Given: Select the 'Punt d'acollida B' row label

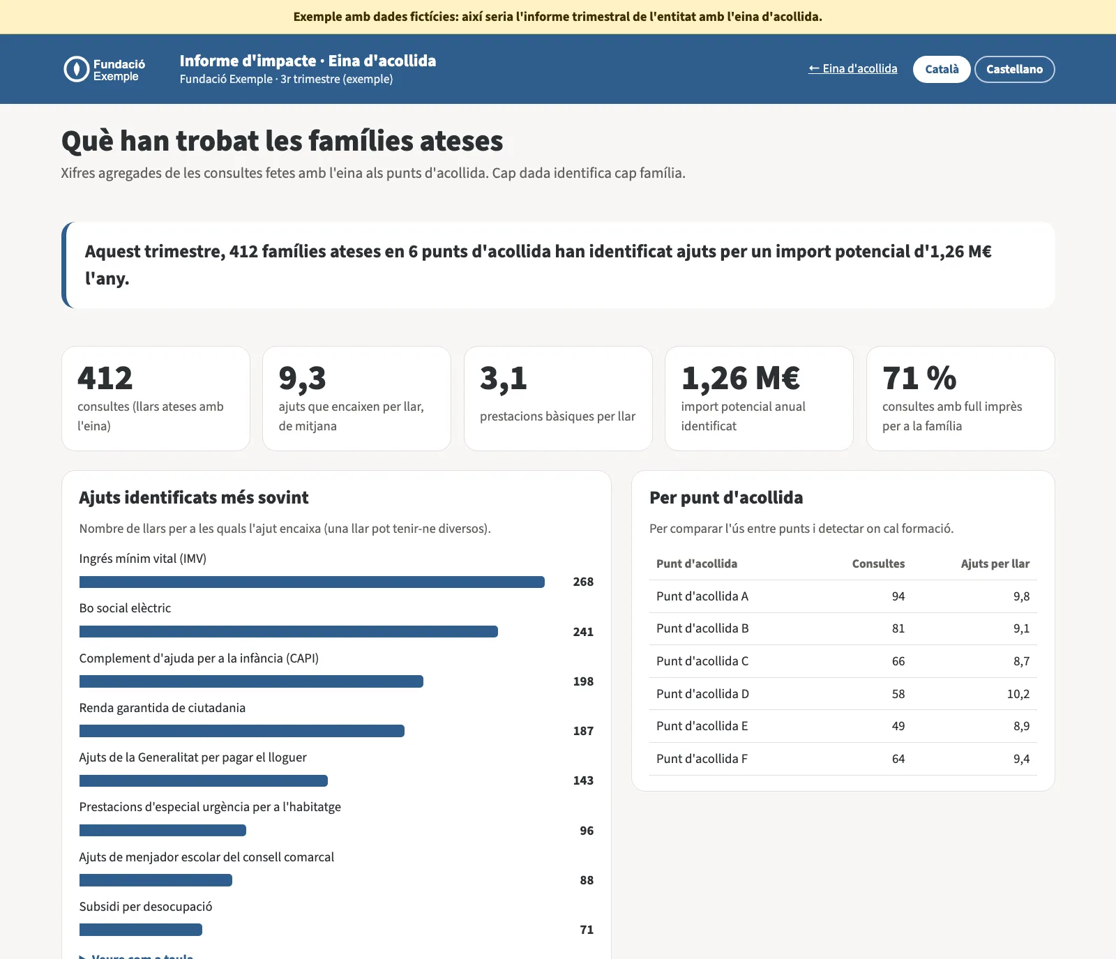Looking at the screenshot, I should [x=702, y=628].
